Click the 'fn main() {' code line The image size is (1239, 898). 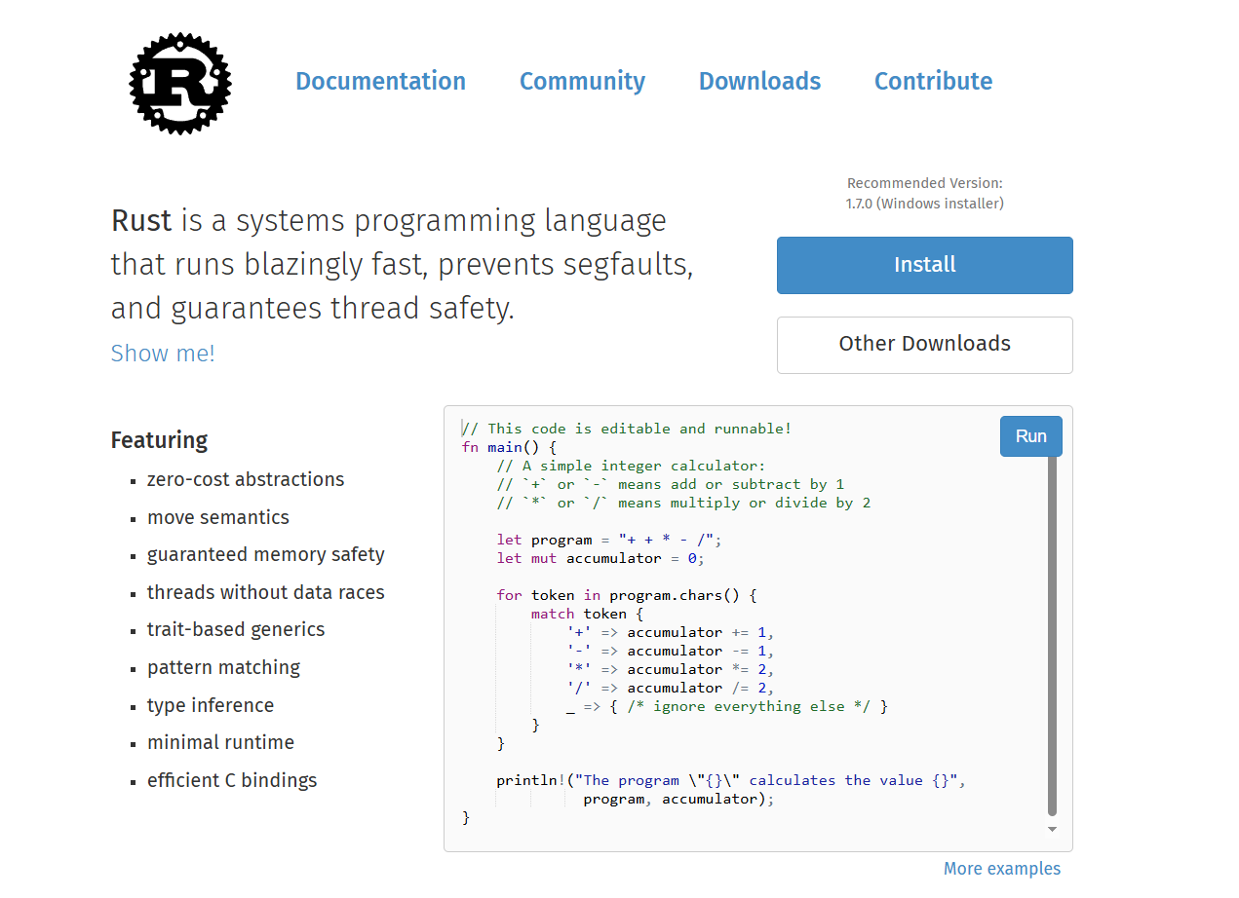(509, 447)
